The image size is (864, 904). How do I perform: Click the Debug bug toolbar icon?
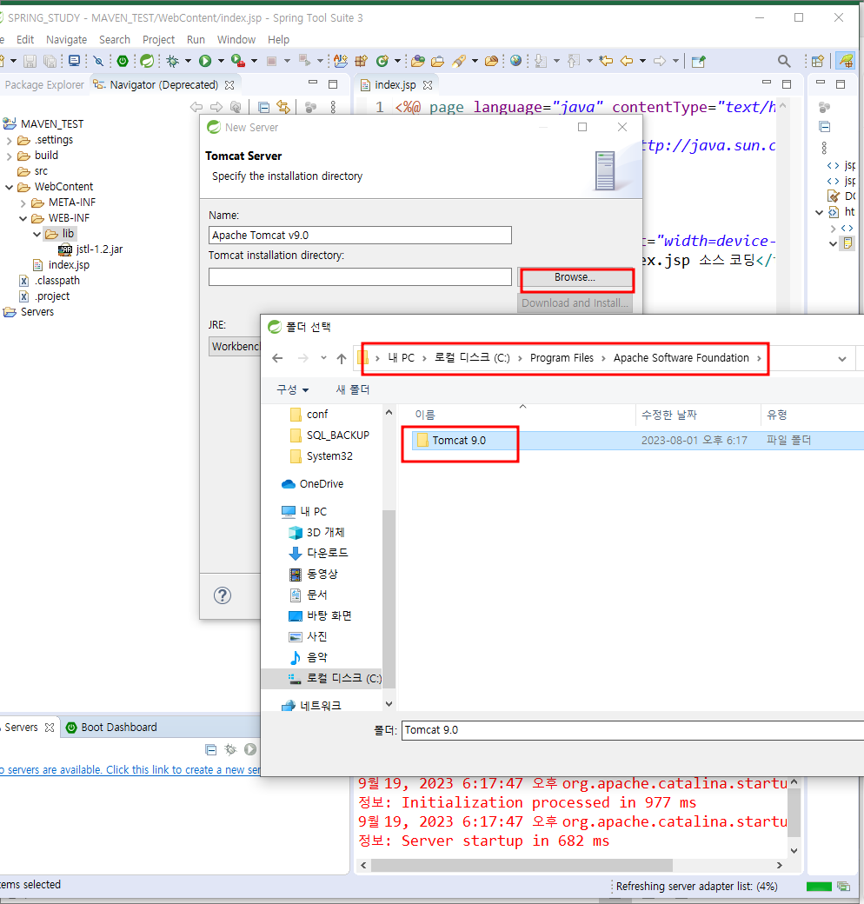tap(172, 61)
